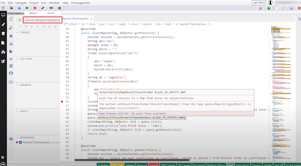The height and width of the screenshot is (166, 301).
Task: Open the Launch AutogenerateApplica configuration dropdown
Action: tap(42, 20)
